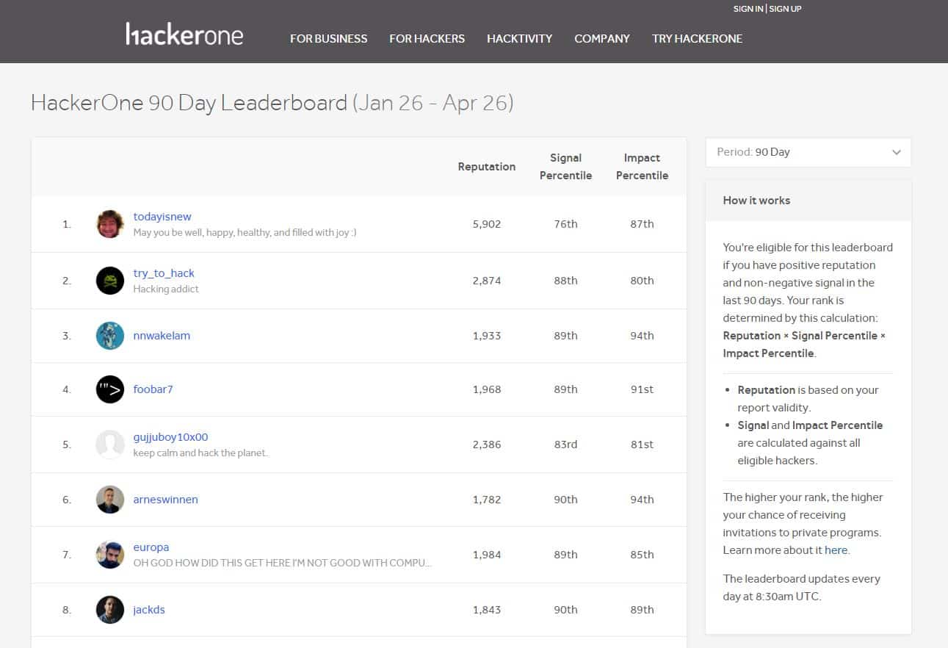Expand the Period: 90 Day dropdown
The image size is (948, 648).
point(808,152)
